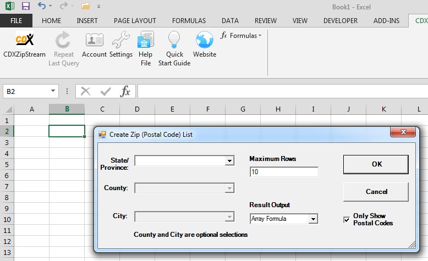Select row 5 header
The height and width of the screenshot is (261, 428).
[7, 164]
